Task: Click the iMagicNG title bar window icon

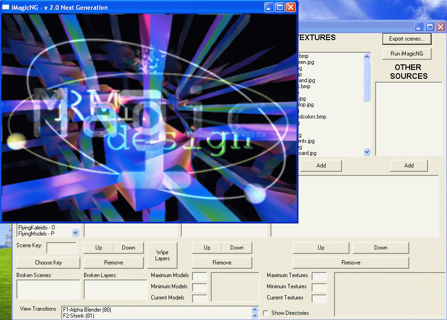Action: 6,7
